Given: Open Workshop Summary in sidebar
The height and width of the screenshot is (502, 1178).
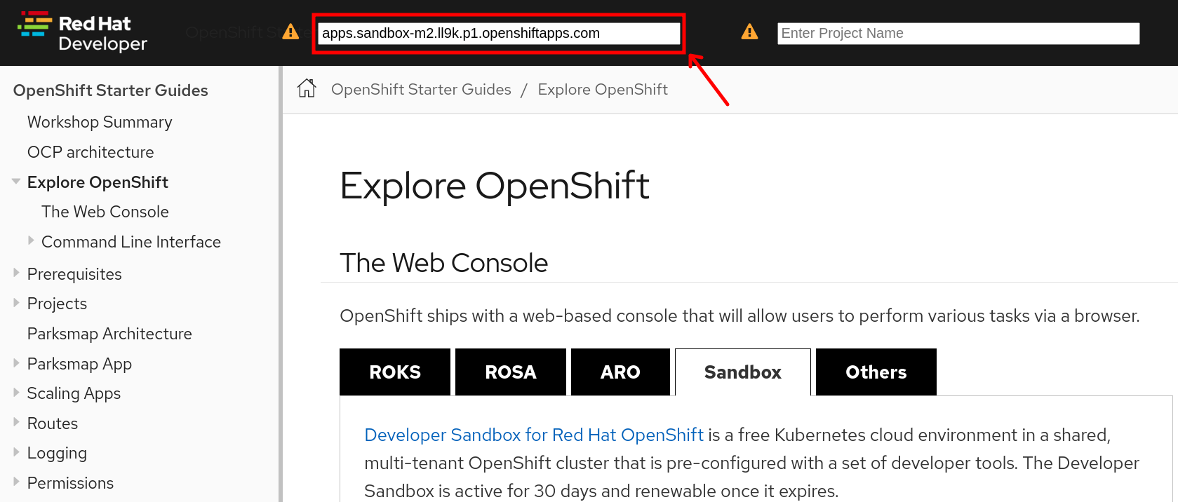Looking at the screenshot, I should click(100, 122).
